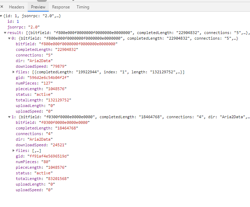Click the root summary {id: 1, jsonrpc: "2.0",…}
The width and height of the screenshot is (250, 207).
pyautogui.click(x=32, y=16)
